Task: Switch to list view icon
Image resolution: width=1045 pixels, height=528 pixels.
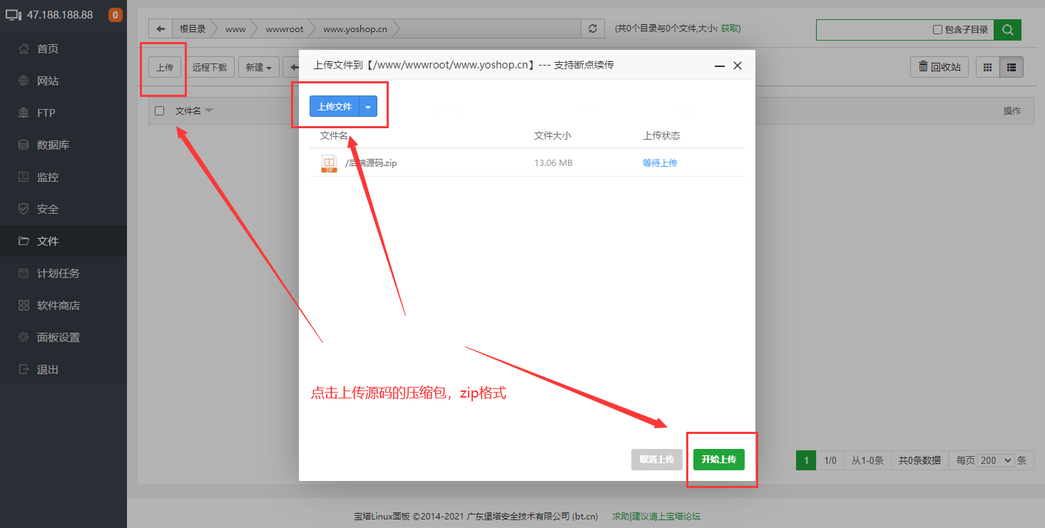Action: click(x=1011, y=67)
